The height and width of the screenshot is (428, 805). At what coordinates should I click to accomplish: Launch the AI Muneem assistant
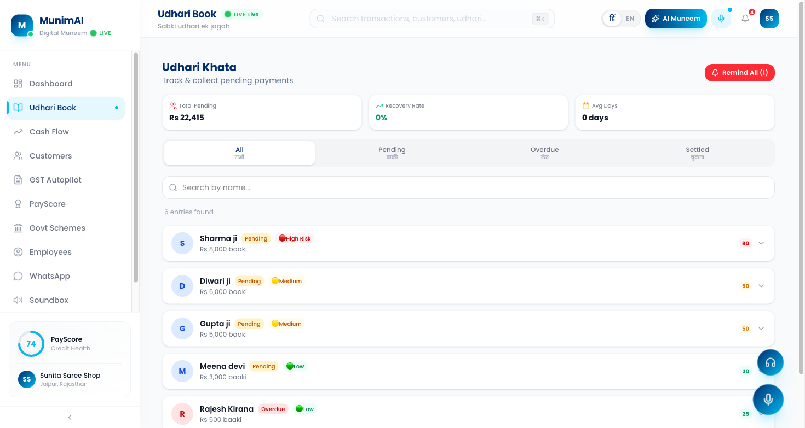(x=675, y=18)
